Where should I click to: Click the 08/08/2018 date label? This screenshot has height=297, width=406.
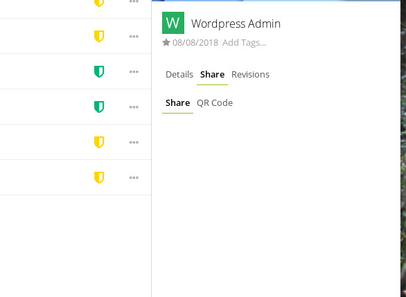[195, 43]
